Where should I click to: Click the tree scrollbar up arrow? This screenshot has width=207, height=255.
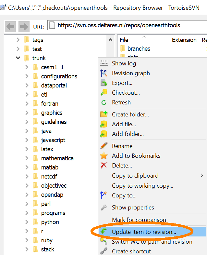110,40
